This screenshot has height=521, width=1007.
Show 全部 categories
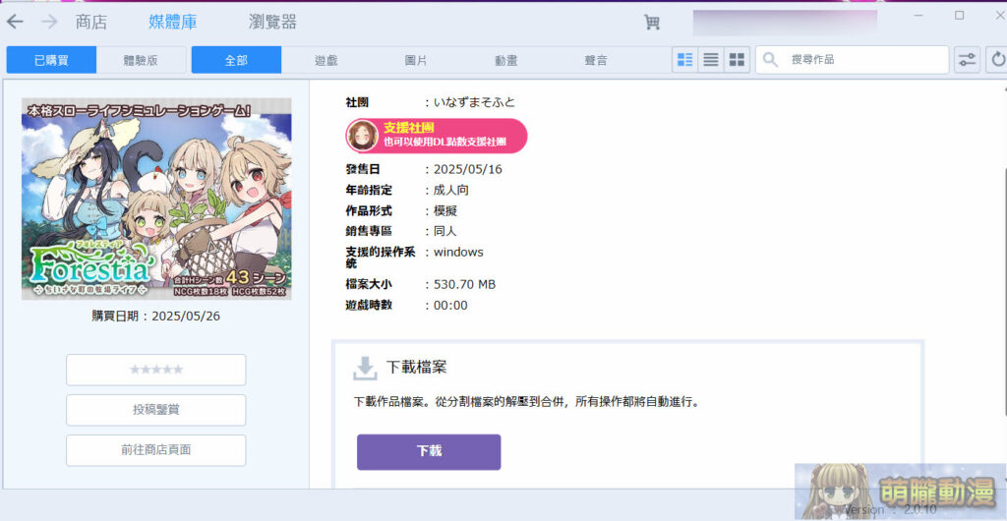236,60
